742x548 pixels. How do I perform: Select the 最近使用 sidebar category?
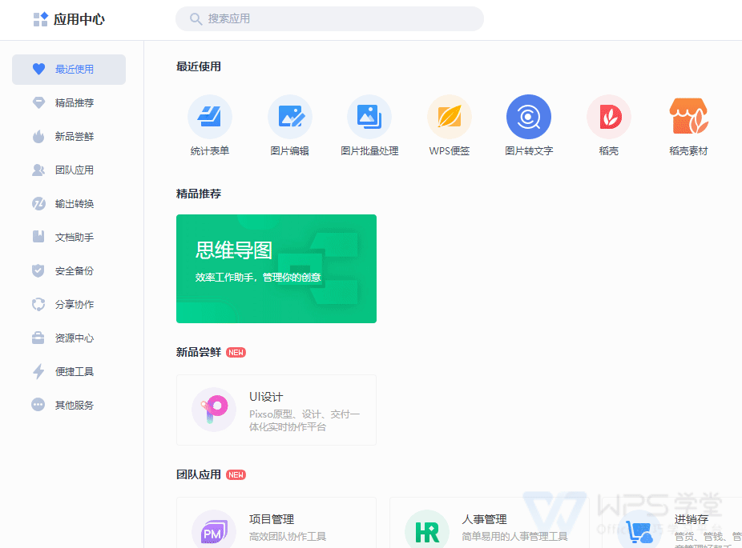(69, 70)
